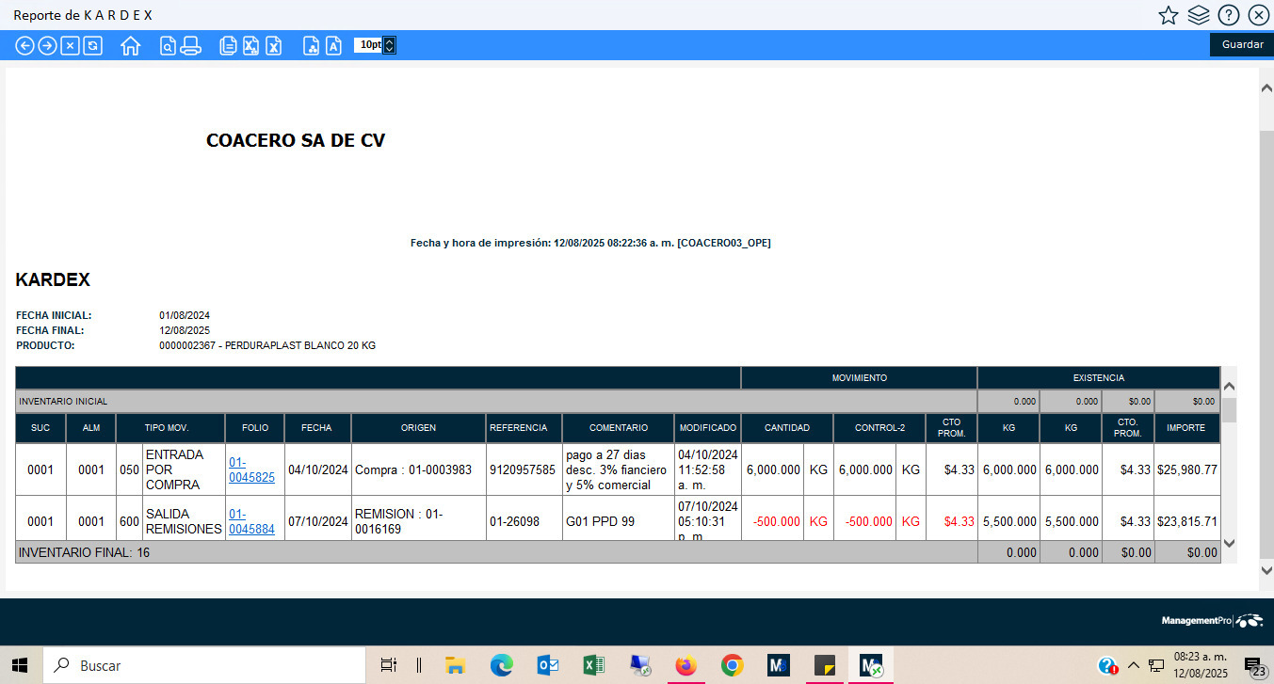Click the TIPO MOV. column header
Screen dimensions: 1274x684
point(170,428)
